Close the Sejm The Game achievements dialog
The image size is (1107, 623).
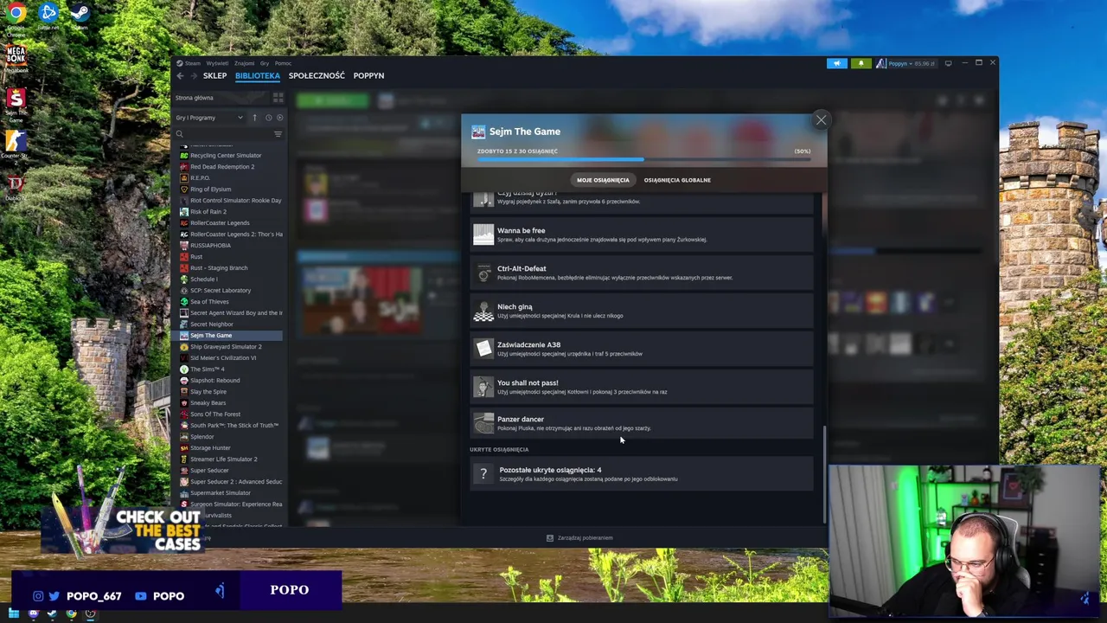(821, 120)
